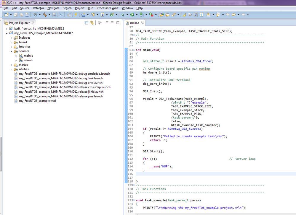Click the Back navigation arrow icon
The image size is (296, 215).
[234, 14]
